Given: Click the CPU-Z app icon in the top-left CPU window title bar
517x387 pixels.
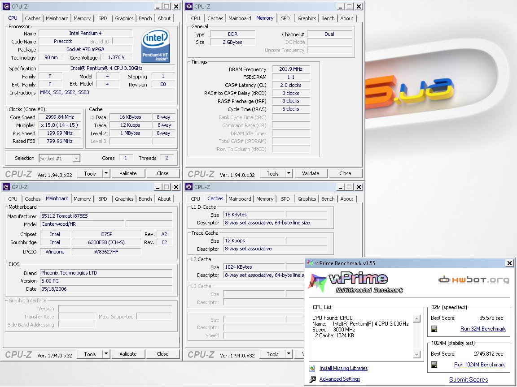Looking at the screenshot, I should coord(6,6).
